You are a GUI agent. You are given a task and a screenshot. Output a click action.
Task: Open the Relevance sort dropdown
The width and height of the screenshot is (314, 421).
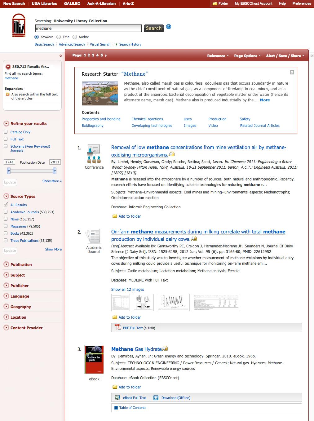[218, 56]
